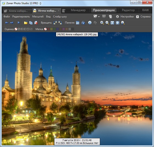This screenshot has height=147, width=154.
Task: Apply the red color label
Action: (48, 29)
